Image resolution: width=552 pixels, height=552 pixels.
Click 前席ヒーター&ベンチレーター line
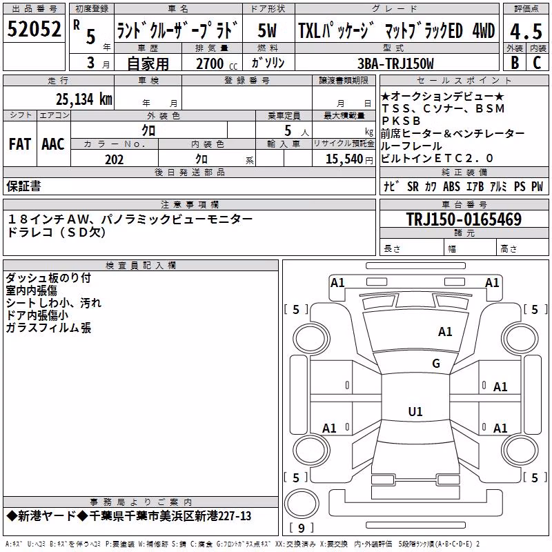pos(453,133)
